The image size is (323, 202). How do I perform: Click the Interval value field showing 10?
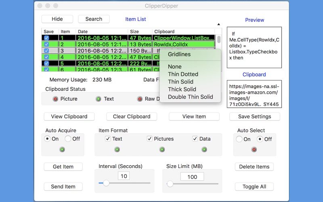click(x=124, y=176)
